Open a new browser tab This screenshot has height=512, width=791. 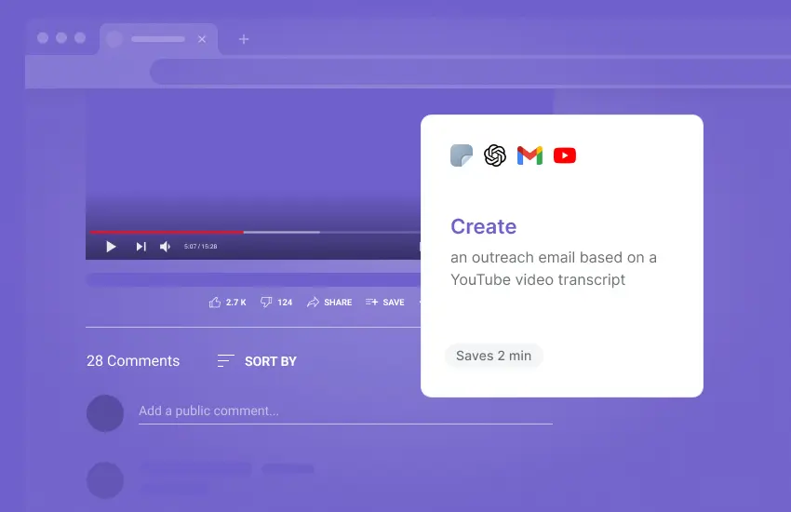pyautogui.click(x=244, y=39)
